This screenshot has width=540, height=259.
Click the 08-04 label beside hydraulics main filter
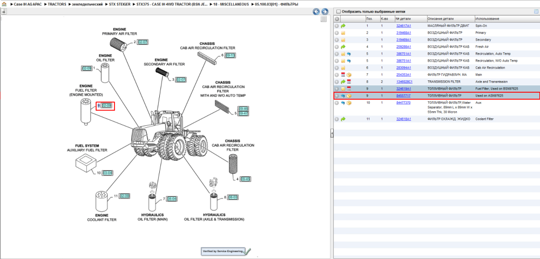pos(172,199)
